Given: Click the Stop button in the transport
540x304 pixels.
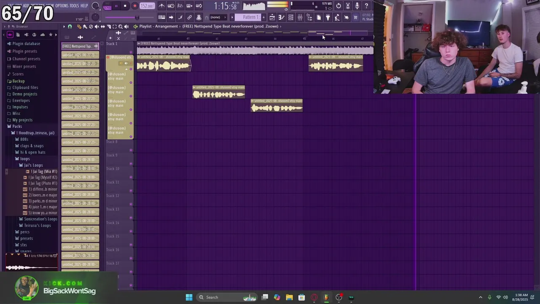Looking at the screenshot, I should click(125, 6).
